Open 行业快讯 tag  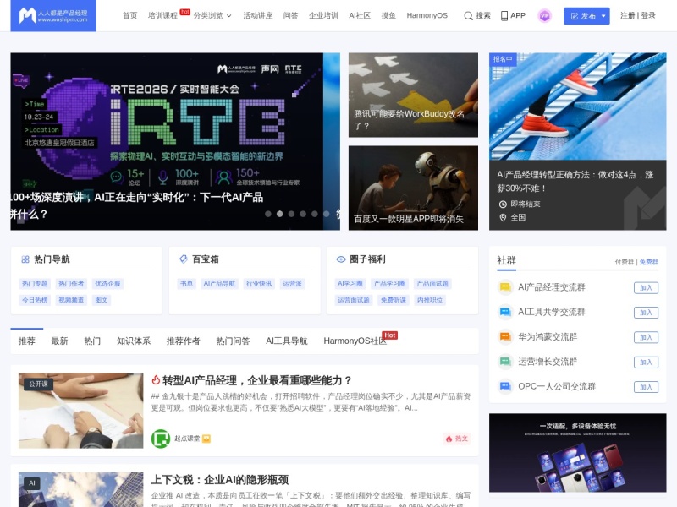pyautogui.click(x=259, y=284)
